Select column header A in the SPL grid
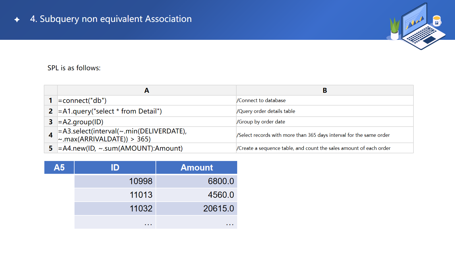Viewport: 455px width, 256px height. tap(146, 90)
